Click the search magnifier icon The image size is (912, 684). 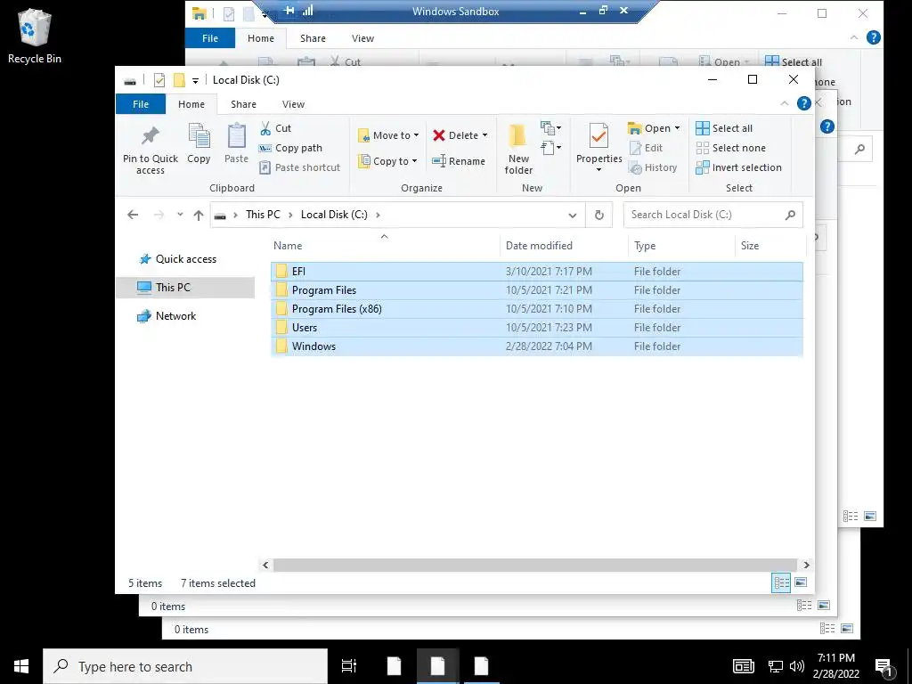coord(790,216)
